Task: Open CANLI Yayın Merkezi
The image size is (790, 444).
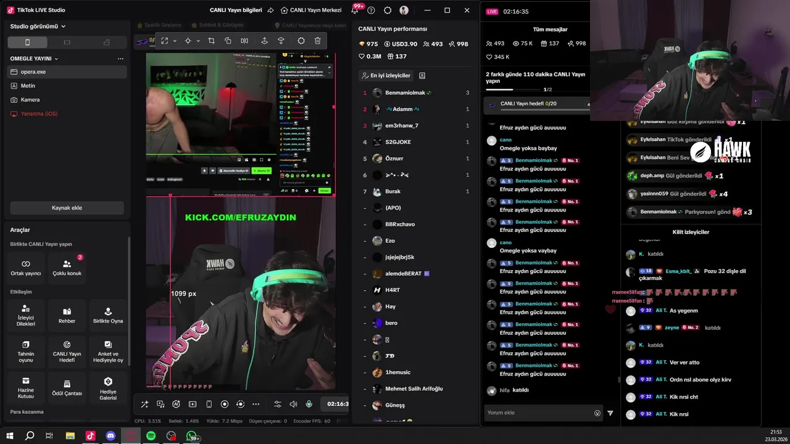Action: coord(311,10)
